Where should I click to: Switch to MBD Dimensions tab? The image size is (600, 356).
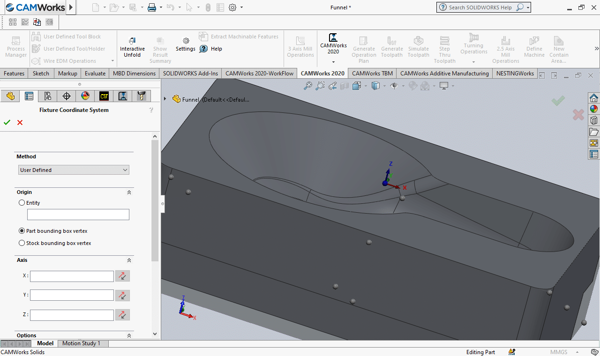tap(134, 73)
